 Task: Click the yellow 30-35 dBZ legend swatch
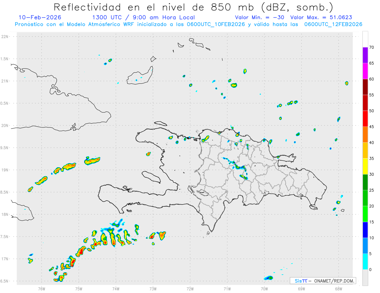[365, 167]
